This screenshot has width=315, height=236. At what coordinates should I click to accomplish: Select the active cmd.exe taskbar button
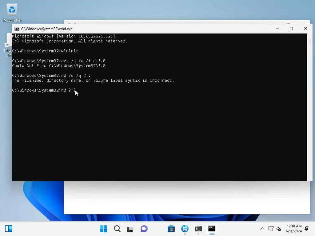212,229
